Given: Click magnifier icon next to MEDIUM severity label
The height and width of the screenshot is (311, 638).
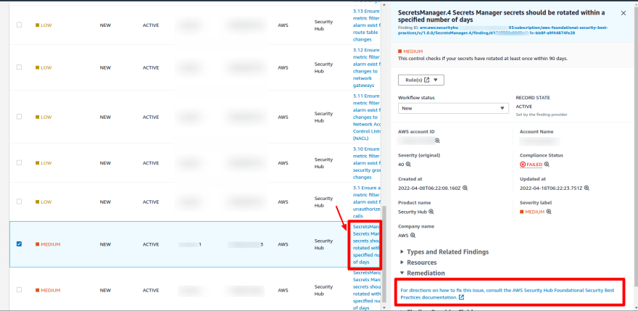Looking at the screenshot, I should point(549,212).
